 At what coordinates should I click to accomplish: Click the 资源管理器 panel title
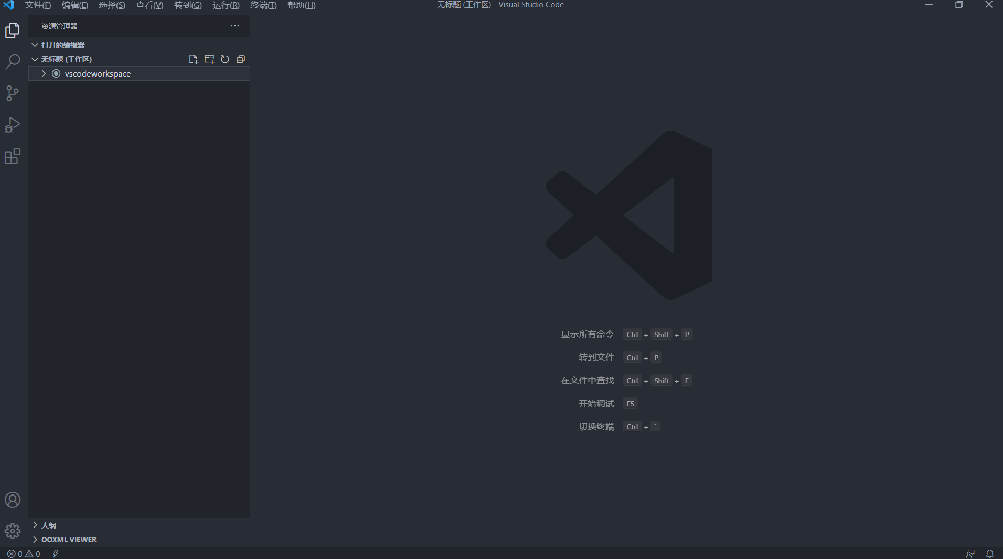click(59, 26)
